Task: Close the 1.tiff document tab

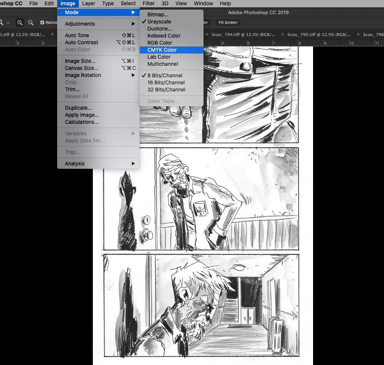Action: pyautogui.click(x=52, y=34)
